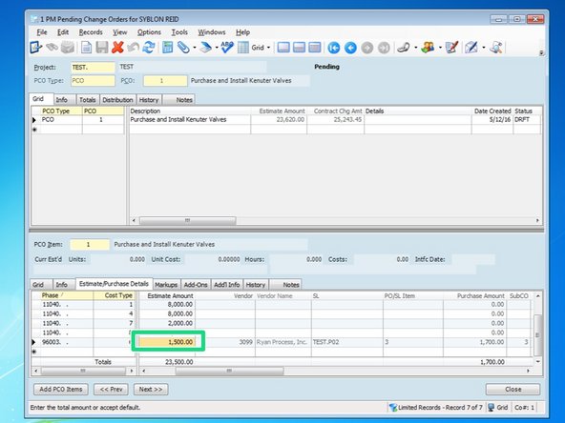
Task: Click the printer icon in the toolbar
Action: click(68, 47)
